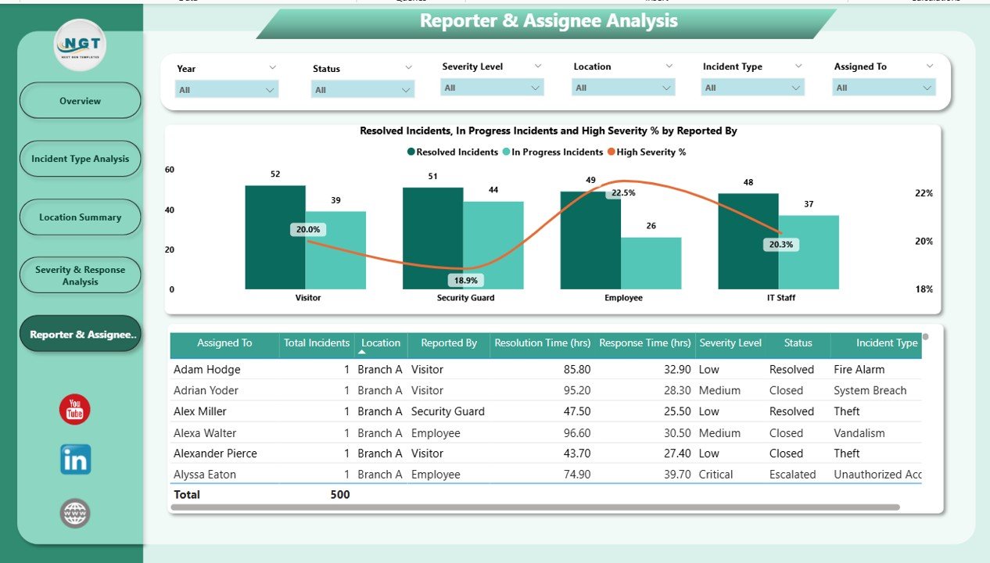This screenshot has width=990, height=563.
Task: Click the Resolved Incidents legend marker
Action: [x=411, y=152]
